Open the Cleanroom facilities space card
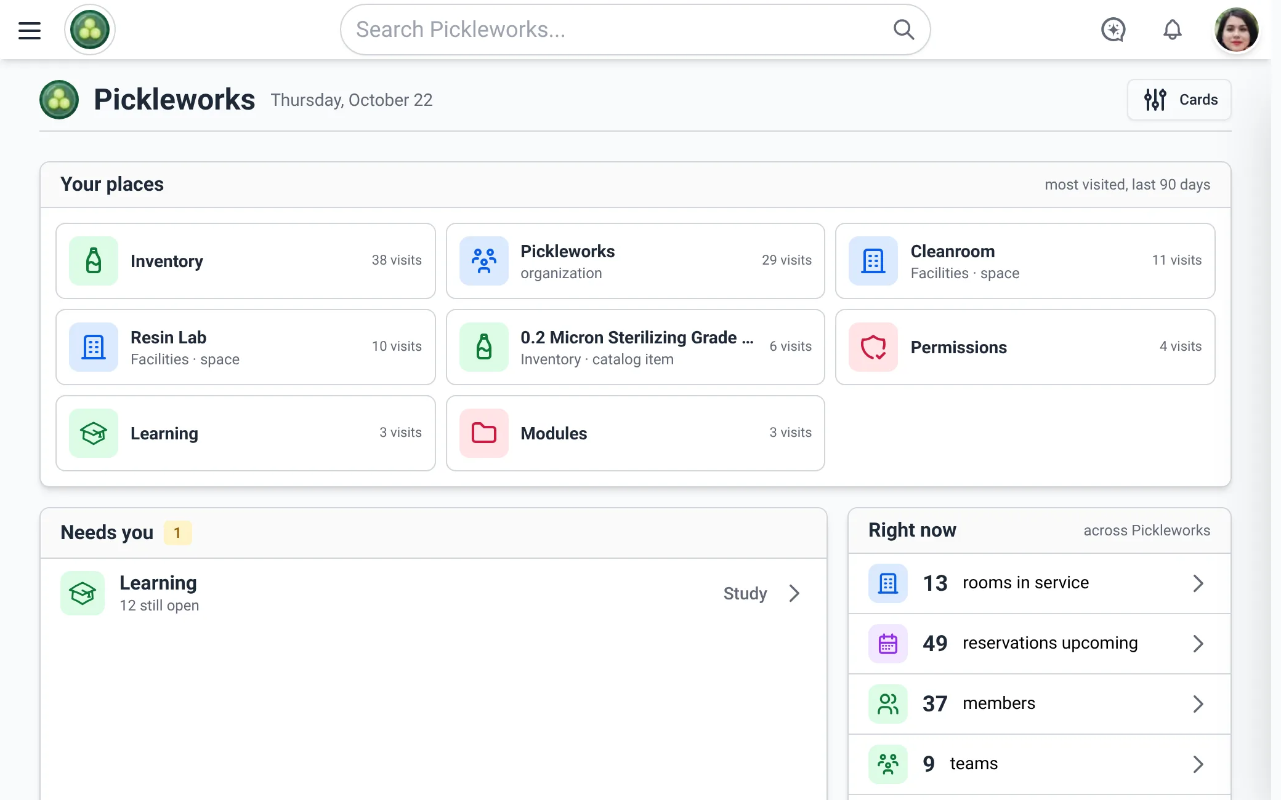The height and width of the screenshot is (800, 1281). pos(1025,261)
